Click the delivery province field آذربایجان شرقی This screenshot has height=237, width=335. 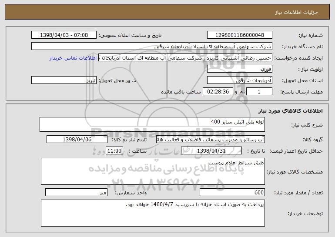pos(239,80)
